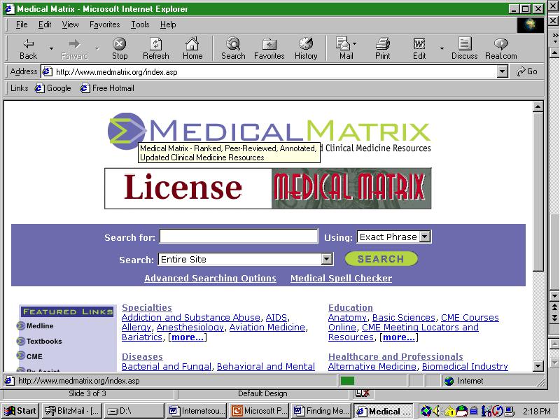The width and height of the screenshot is (560, 420).
Task: Go back with the Back toolbar button
Action: [28, 49]
